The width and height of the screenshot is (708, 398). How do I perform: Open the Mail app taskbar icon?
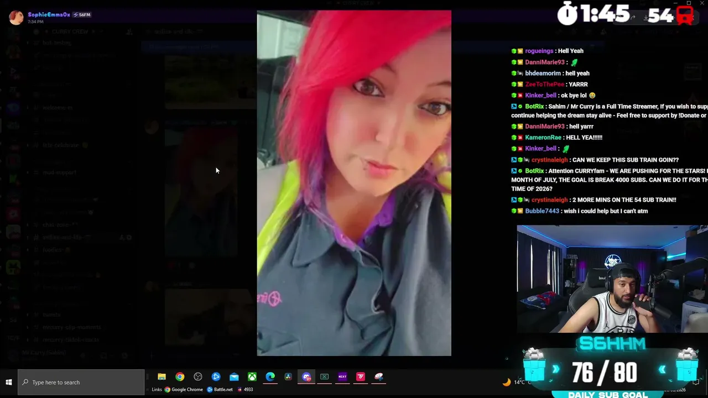(234, 377)
